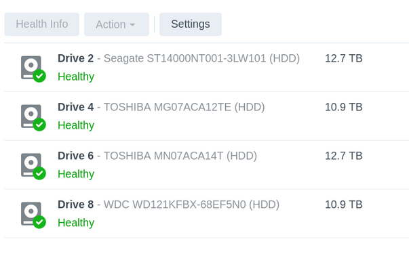Click the Drive 8 hard disk icon
Screen dimensions: 409x258
point(31,213)
